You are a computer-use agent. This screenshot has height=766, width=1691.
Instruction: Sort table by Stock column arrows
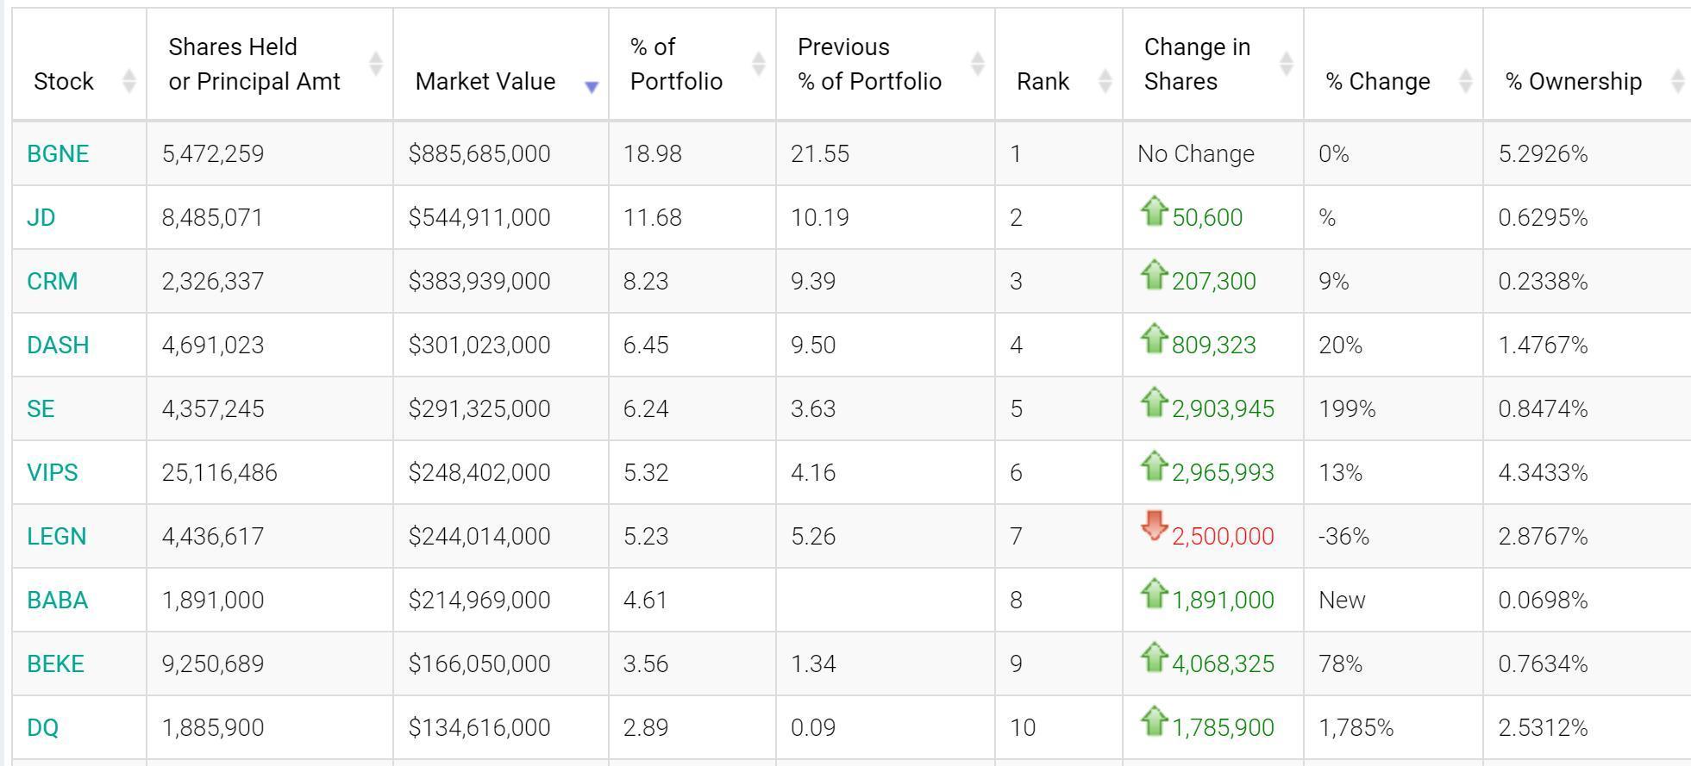(x=128, y=81)
